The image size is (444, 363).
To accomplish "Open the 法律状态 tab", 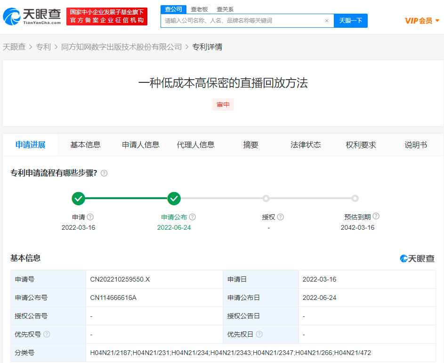I will coord(306,145).
